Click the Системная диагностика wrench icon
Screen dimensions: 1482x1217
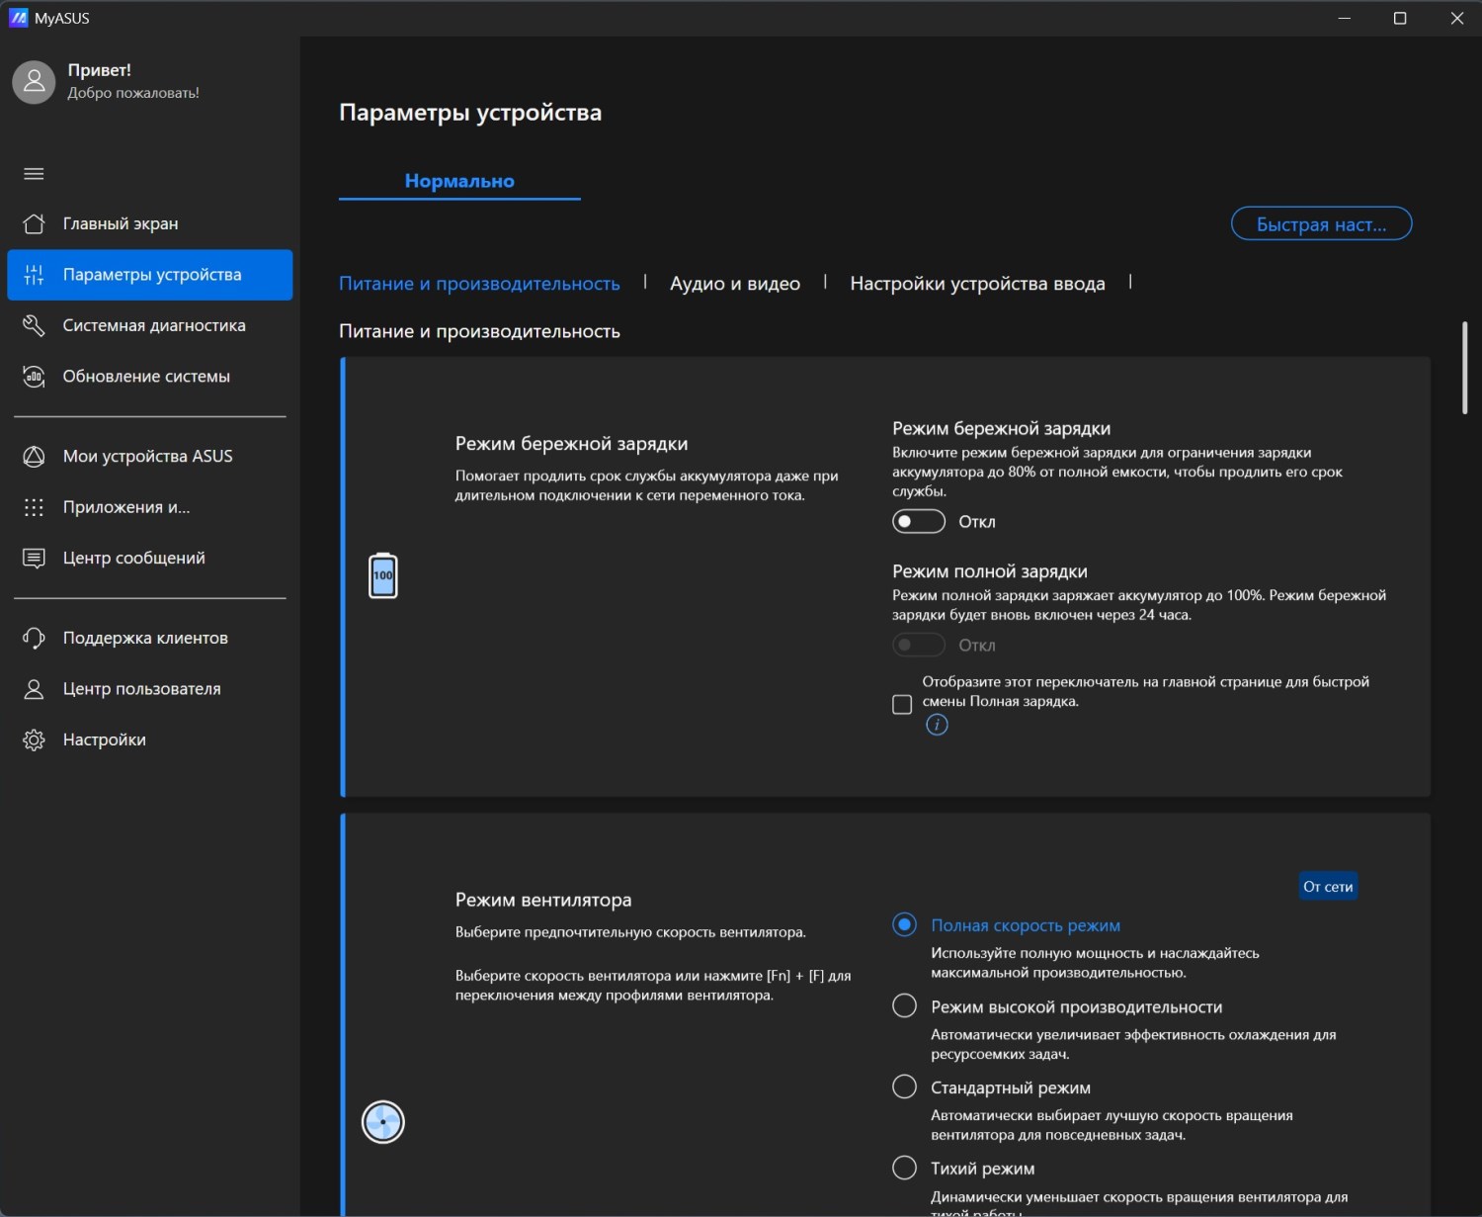point(34,325)
